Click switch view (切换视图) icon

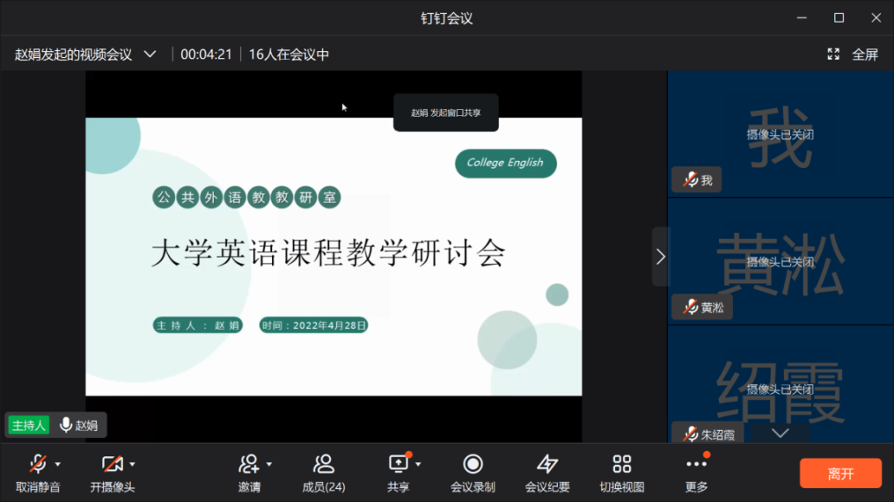tap(622, 463)
